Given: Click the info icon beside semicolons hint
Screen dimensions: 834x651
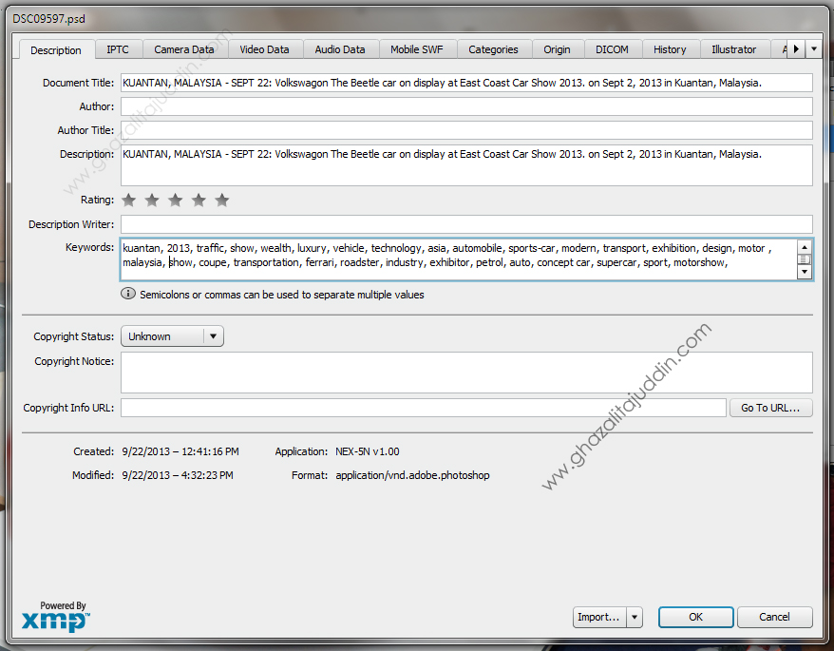Looking at the screenshot, I should [128, 294].
